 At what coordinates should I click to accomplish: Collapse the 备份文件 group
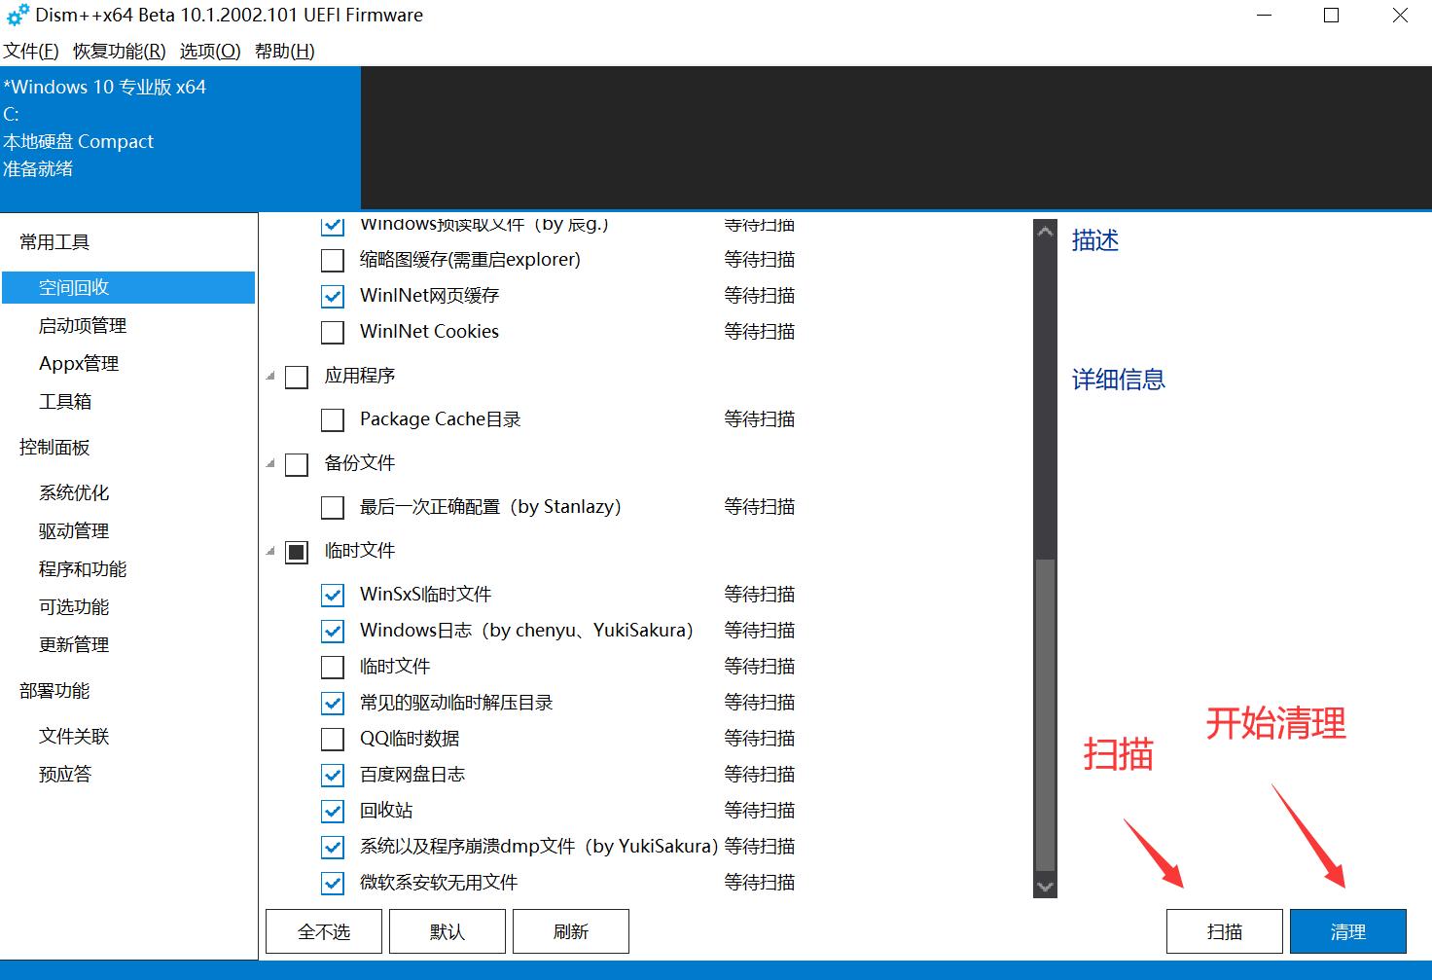(x=270, y=463)
